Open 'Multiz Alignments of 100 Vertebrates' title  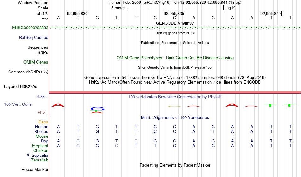click(x=175, y=118)
